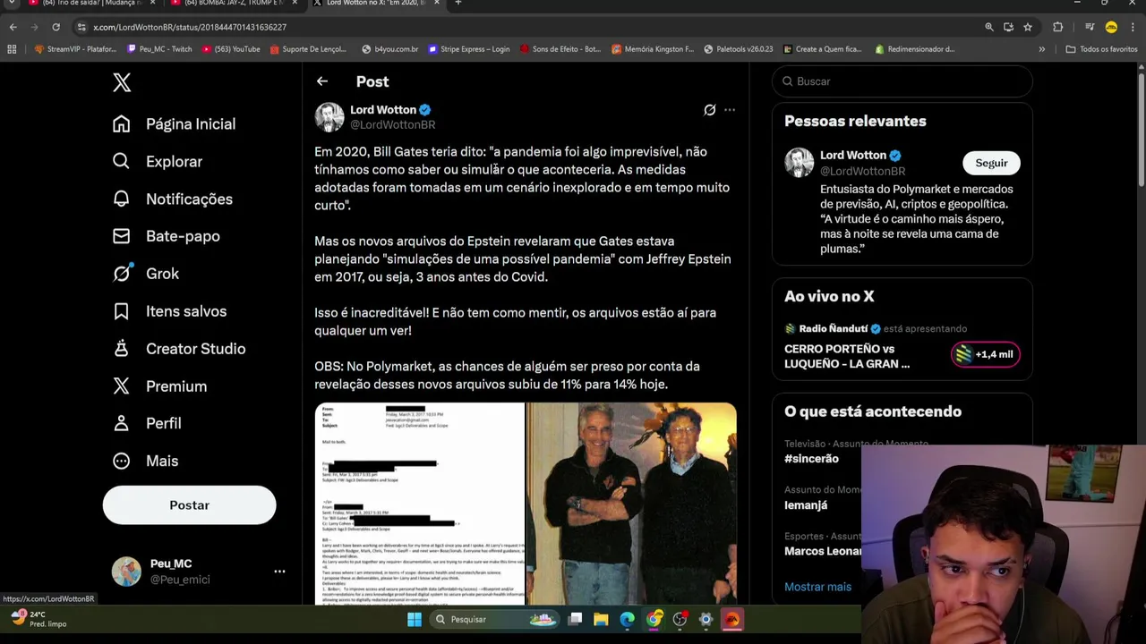Open the Perfil person icon

point(122,423)
